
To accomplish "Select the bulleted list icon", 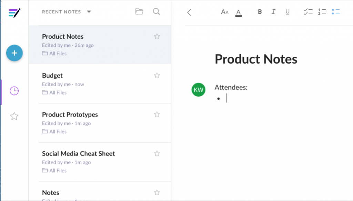I will [x=336, y=12].
